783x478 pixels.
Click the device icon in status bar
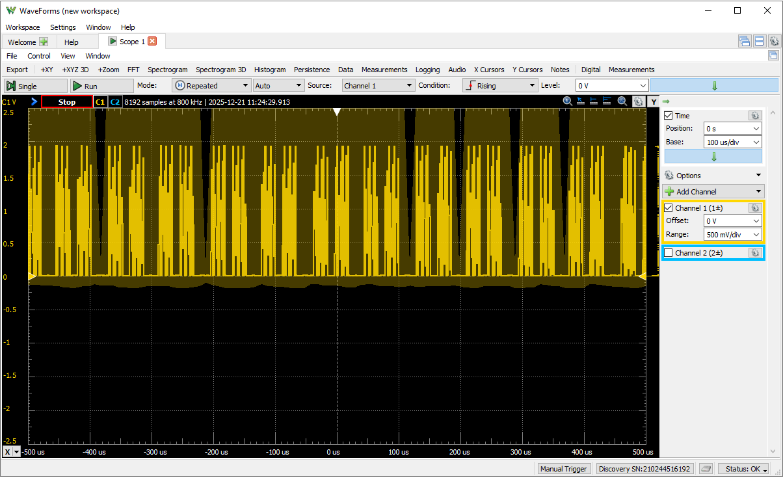[706, 469]
